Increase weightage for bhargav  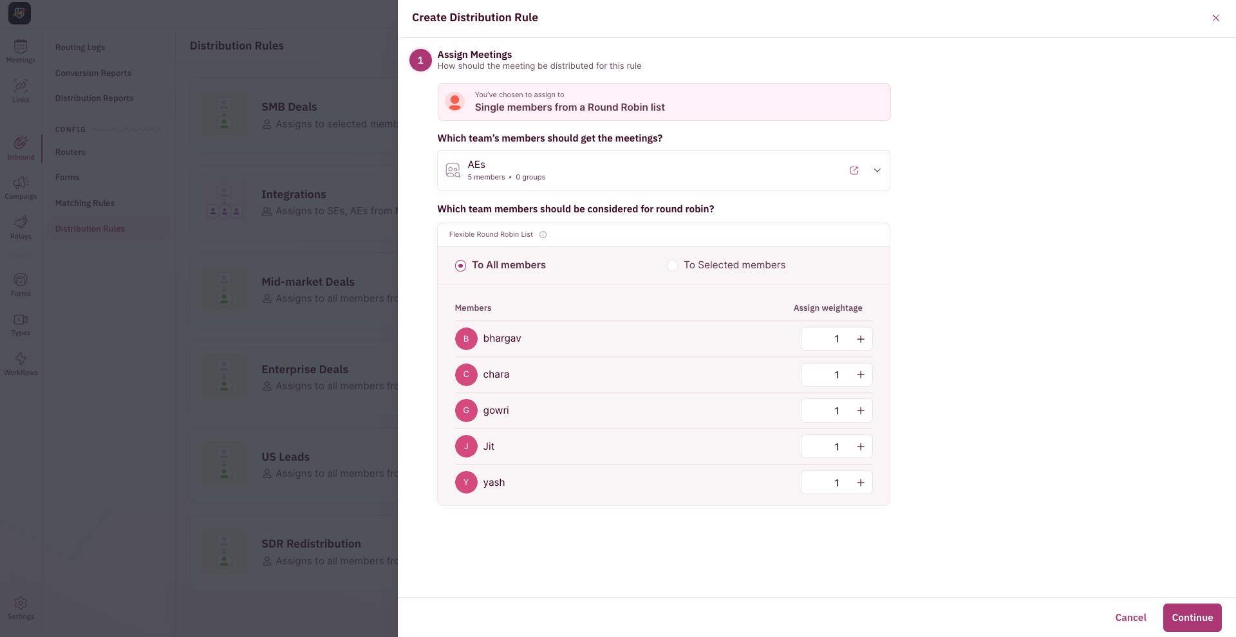861,339
